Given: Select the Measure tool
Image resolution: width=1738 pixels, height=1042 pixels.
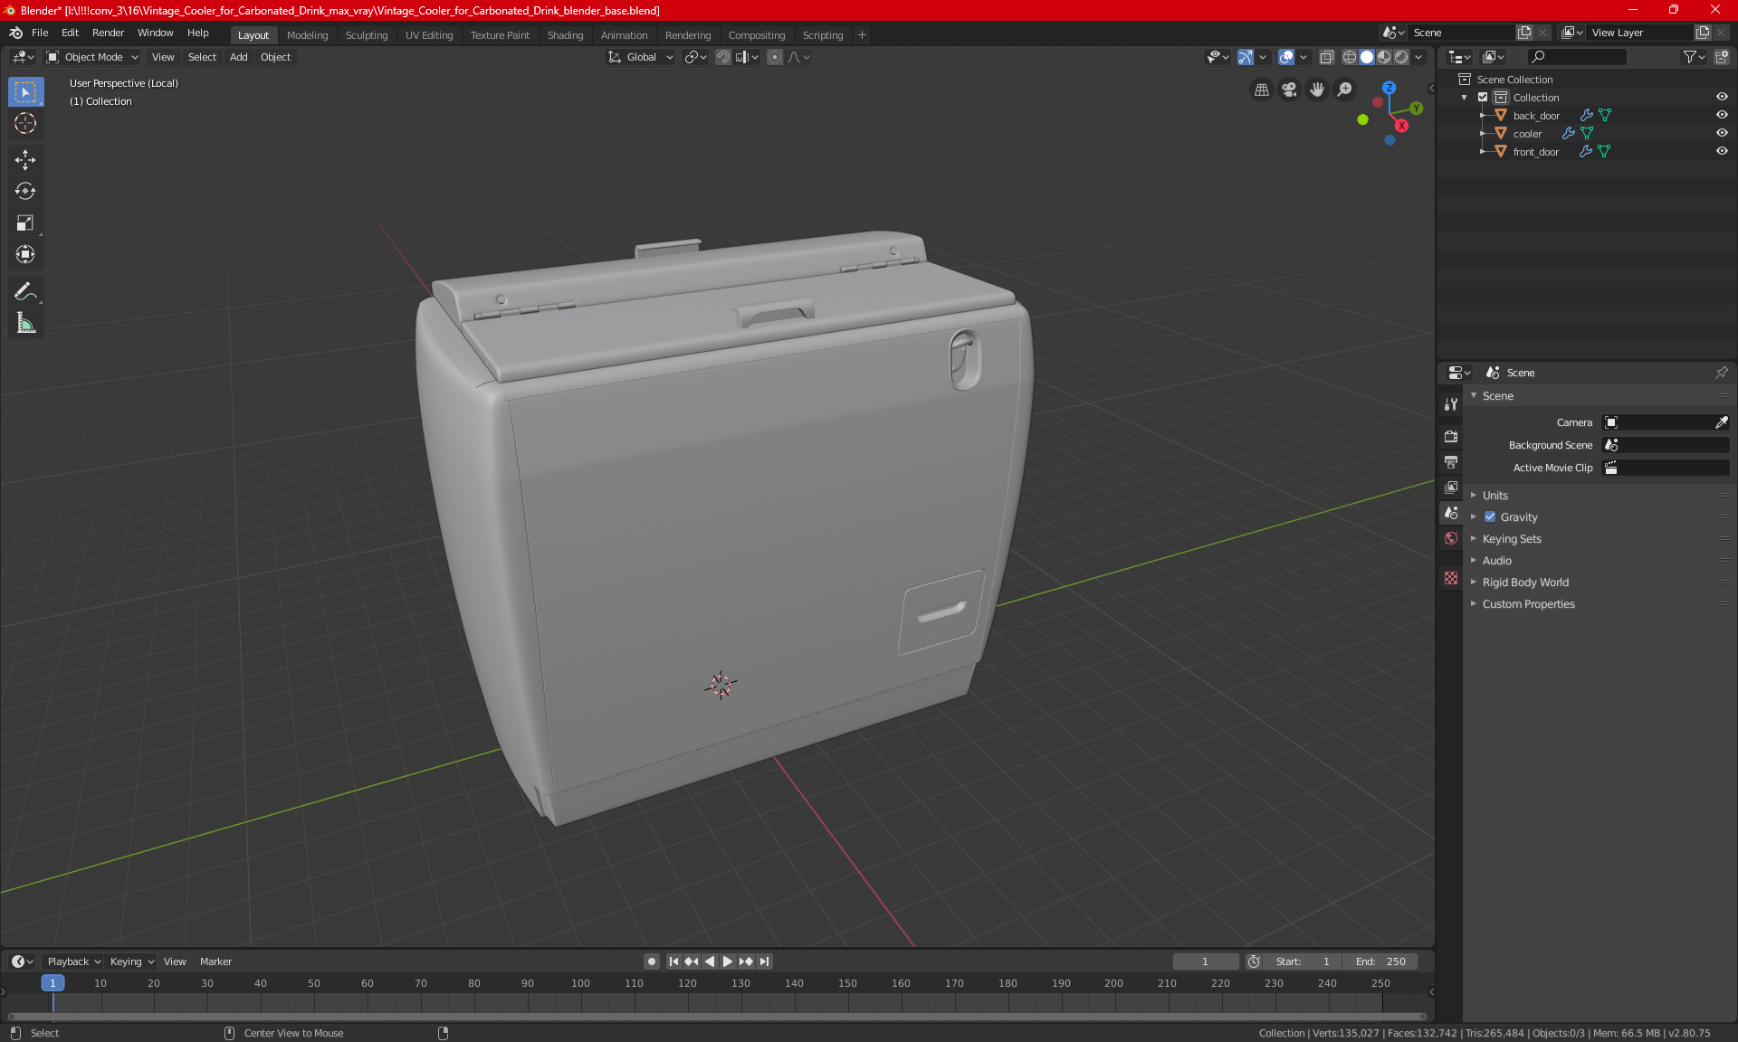Looking at the screenshot, I should point(25,323).
